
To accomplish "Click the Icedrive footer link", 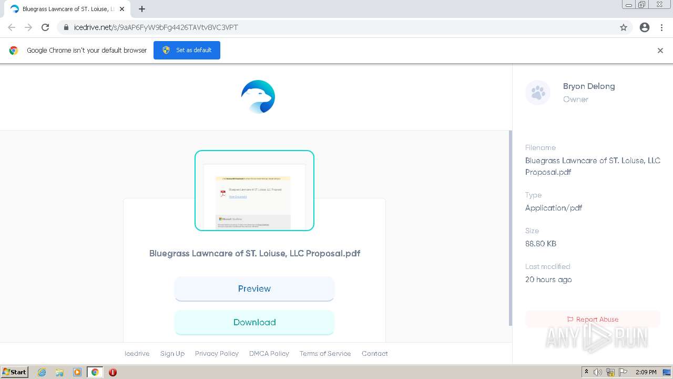I will click(x=137, y=354).
